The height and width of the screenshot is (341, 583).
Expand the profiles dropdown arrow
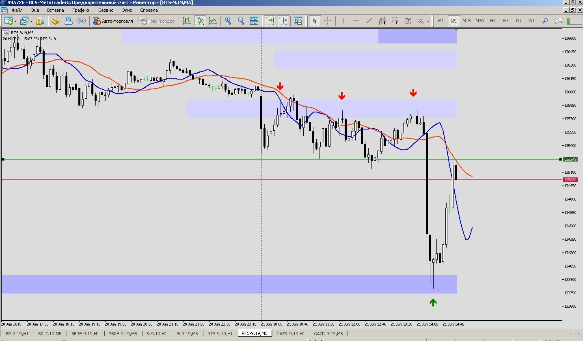click(x=31, y=21)
